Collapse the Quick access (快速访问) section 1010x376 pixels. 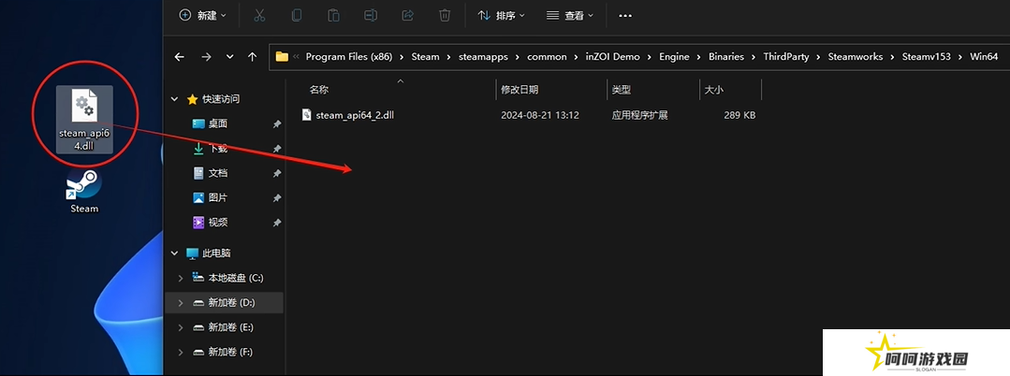[174, 99]
